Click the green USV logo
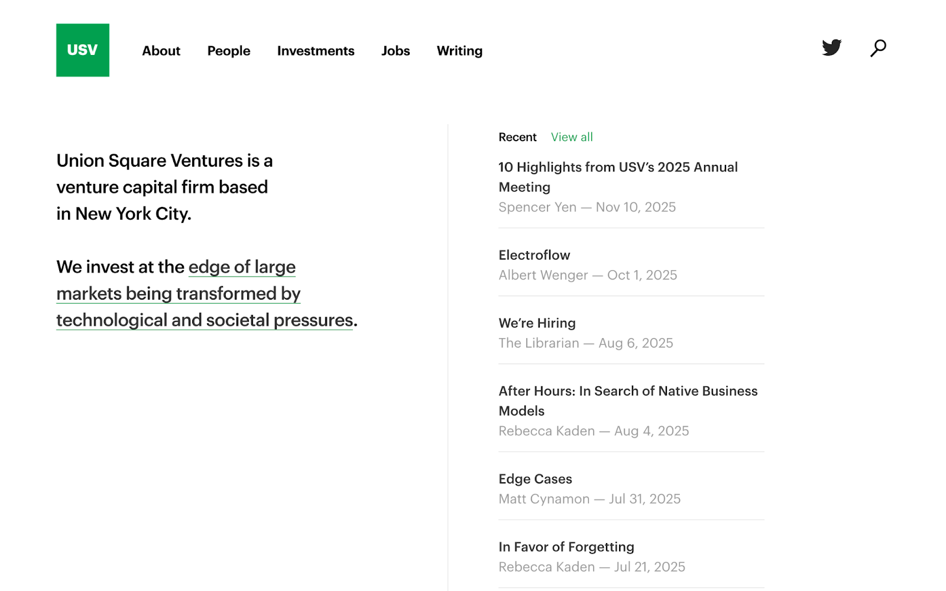This screenshot has width=946, height=591. (83, 50)
